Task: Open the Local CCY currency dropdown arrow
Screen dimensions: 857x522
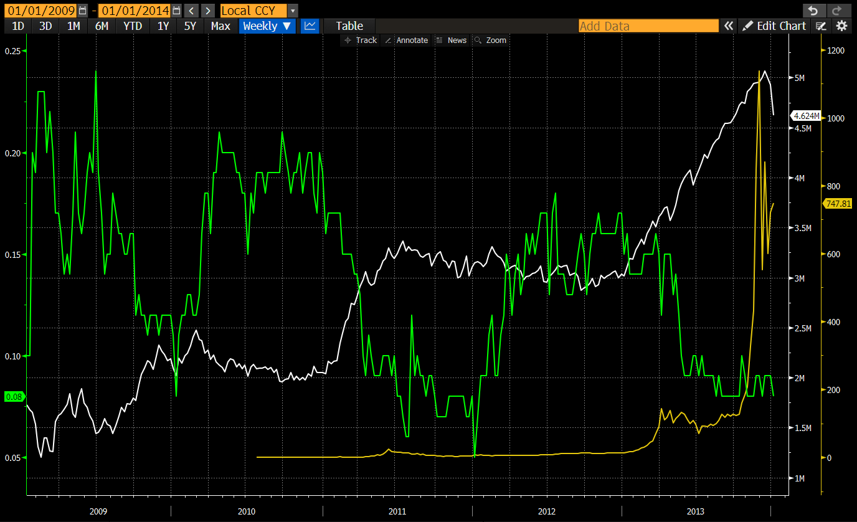Action: click(x=293, y=11)
